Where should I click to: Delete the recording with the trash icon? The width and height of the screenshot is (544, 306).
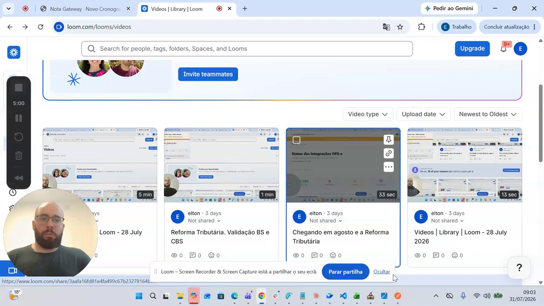pyautogui.click(x=19, y=156)
